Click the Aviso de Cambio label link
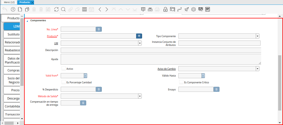The width and height of the screenshot is (283, 125). pos(166,69)
